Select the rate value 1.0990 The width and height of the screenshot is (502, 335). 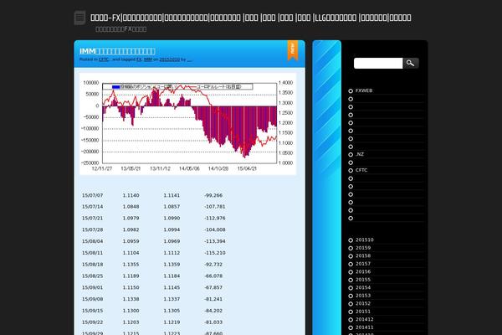172,218
